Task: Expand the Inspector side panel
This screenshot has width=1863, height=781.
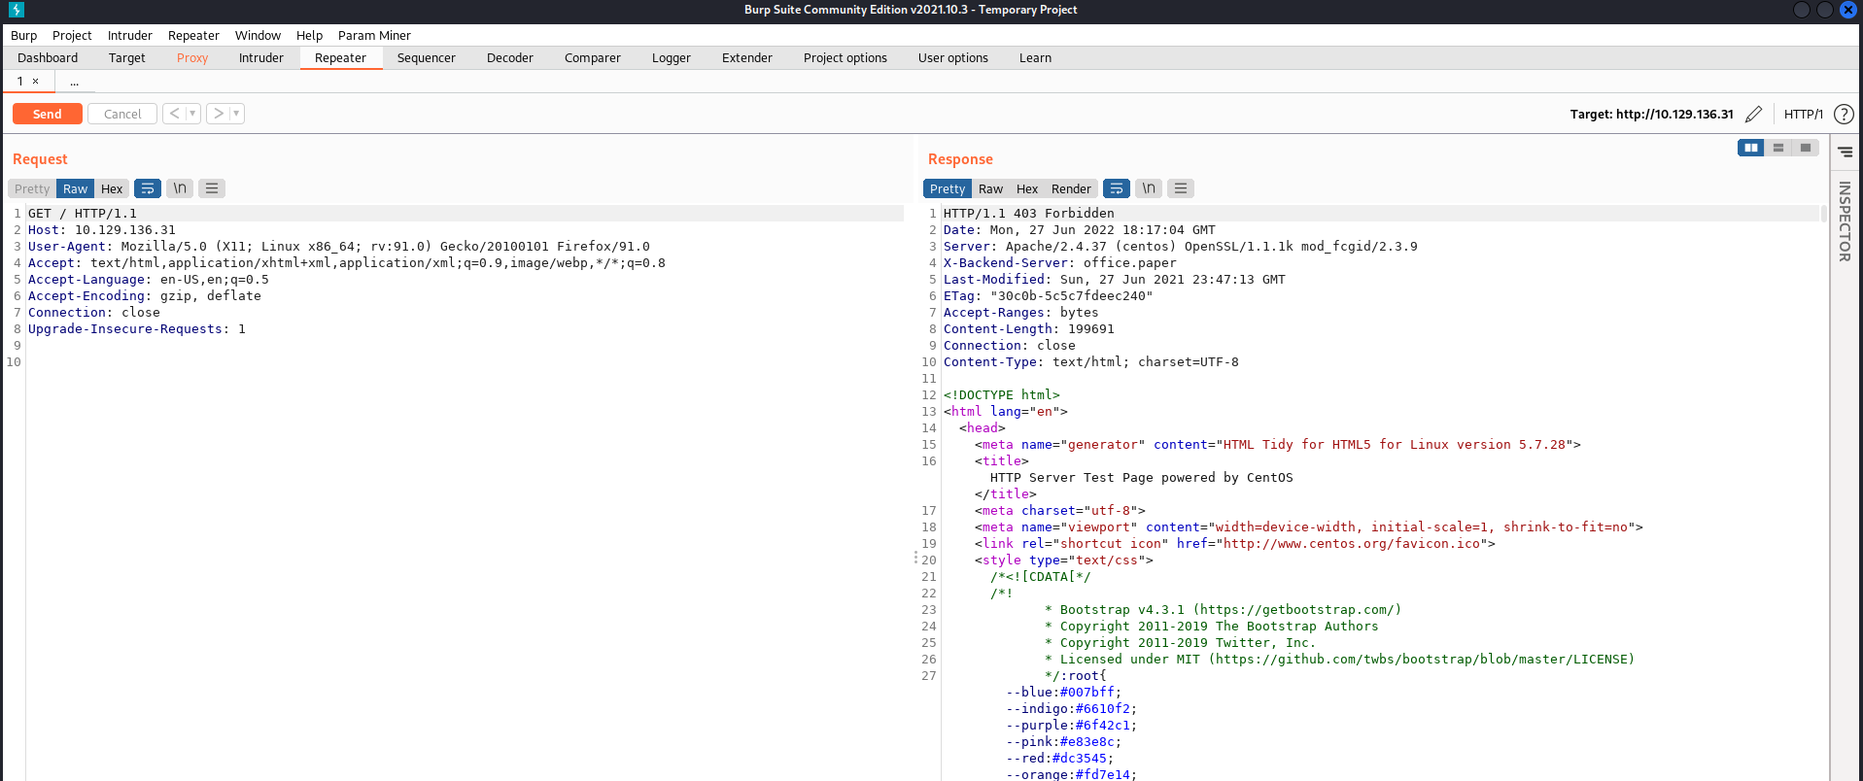Action: click(1844, 221)
